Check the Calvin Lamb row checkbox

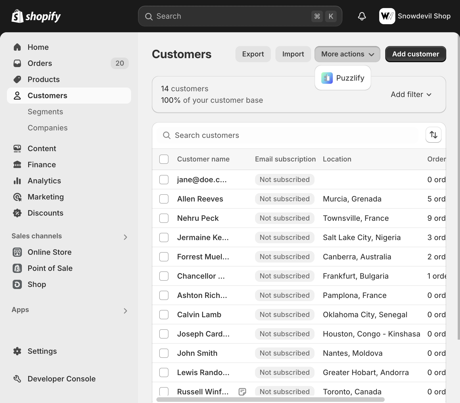164,315
